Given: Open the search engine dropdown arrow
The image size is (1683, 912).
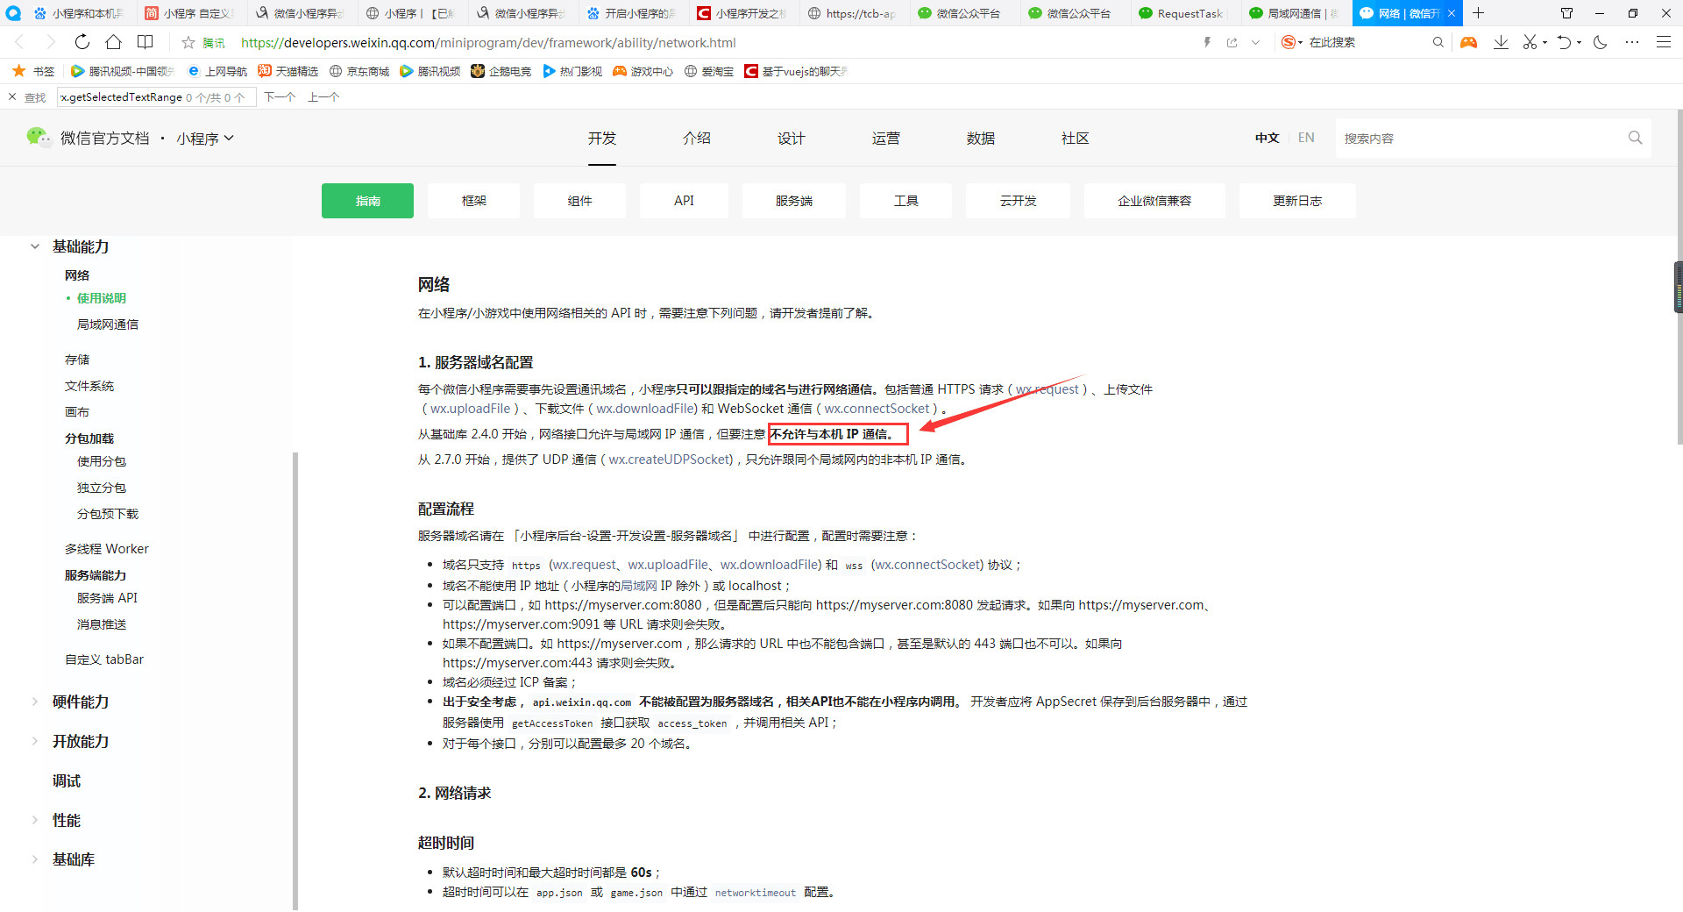Looking at the screenshot, I should coord(1301,42).
